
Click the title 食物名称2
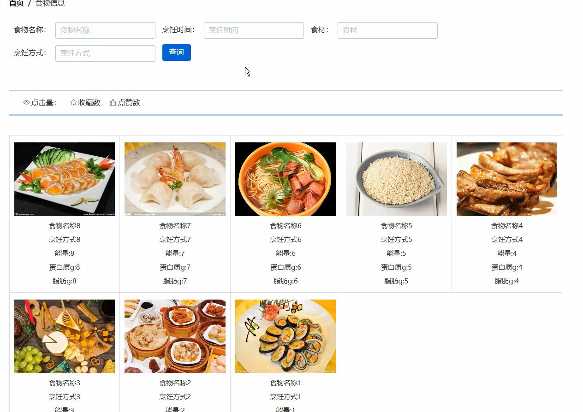[175, 383]
